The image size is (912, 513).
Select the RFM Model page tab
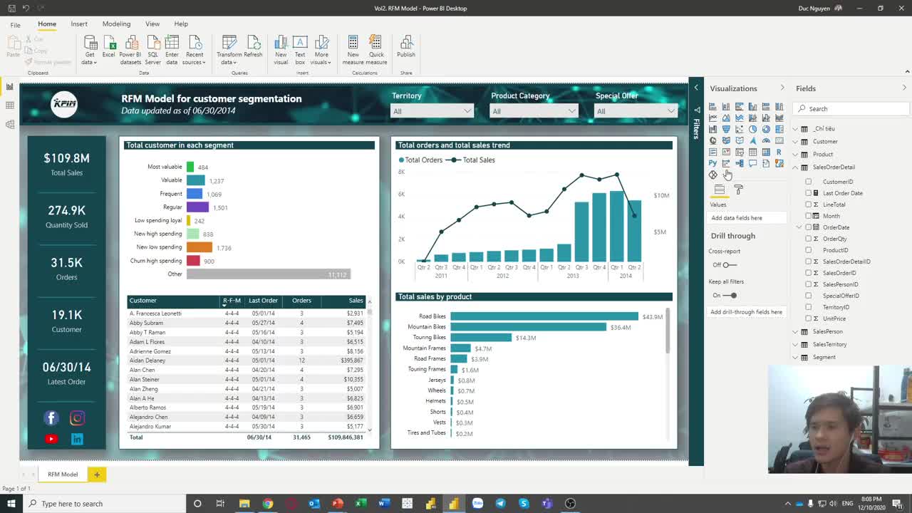pos(63,474)
